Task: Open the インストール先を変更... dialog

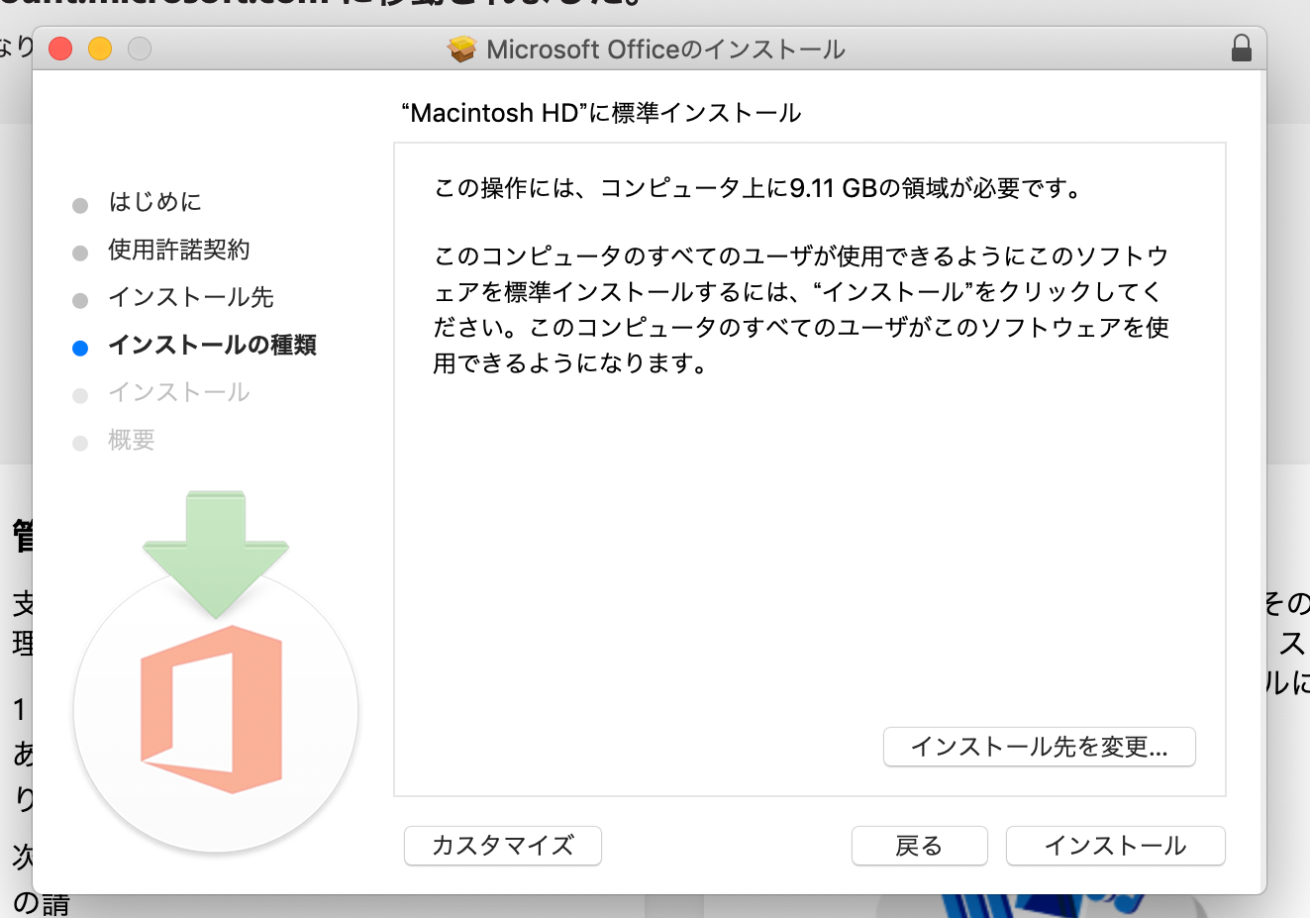Action: click(1039, 747)
